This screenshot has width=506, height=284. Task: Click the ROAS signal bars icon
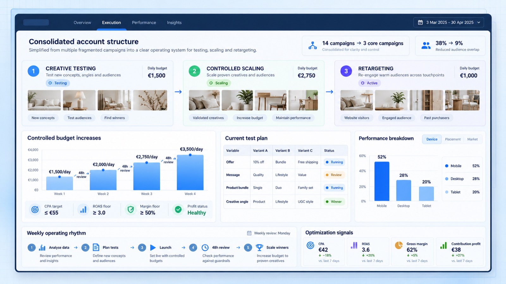pyautogui.click(x=354, y=245)
